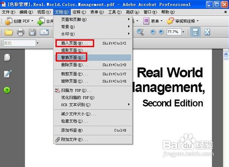Open the Help (帮助) menu

coord(168,12)
